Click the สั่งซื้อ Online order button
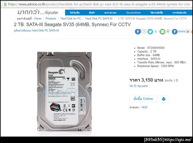193x143 pixels. pos(143,99)
